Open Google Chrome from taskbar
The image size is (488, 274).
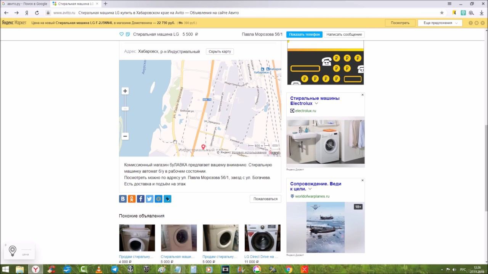289,269
